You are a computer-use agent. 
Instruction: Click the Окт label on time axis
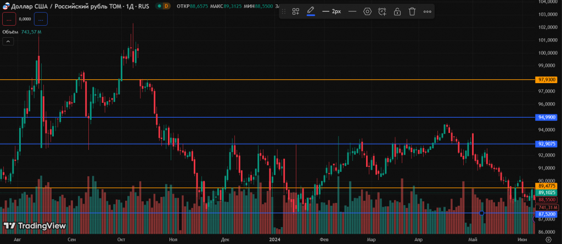point(122,239)
